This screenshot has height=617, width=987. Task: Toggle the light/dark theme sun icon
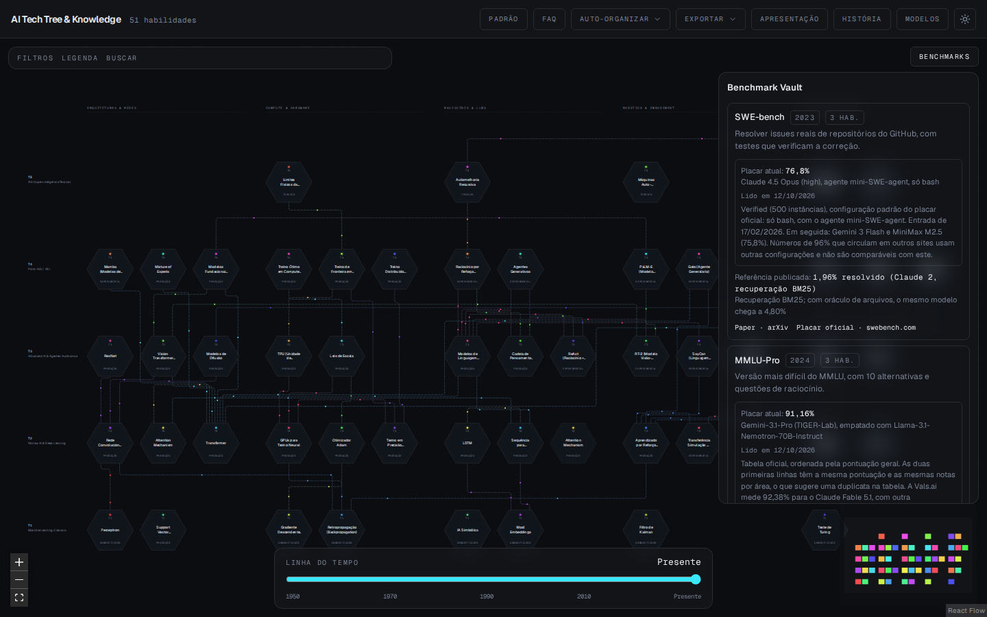click(965, 19)
